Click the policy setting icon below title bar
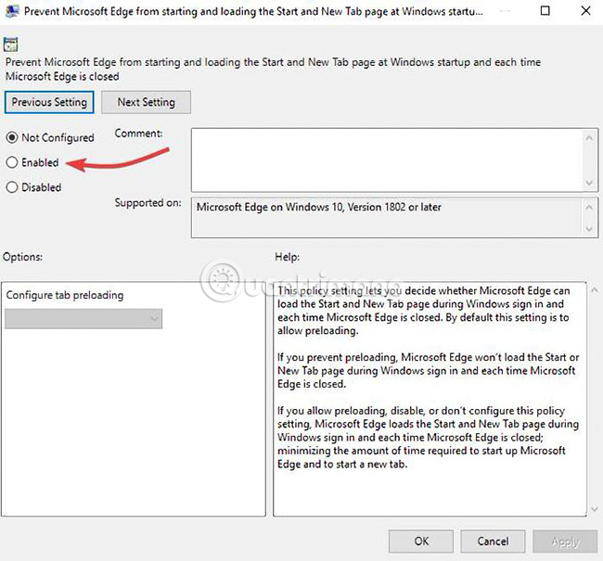 11,45
